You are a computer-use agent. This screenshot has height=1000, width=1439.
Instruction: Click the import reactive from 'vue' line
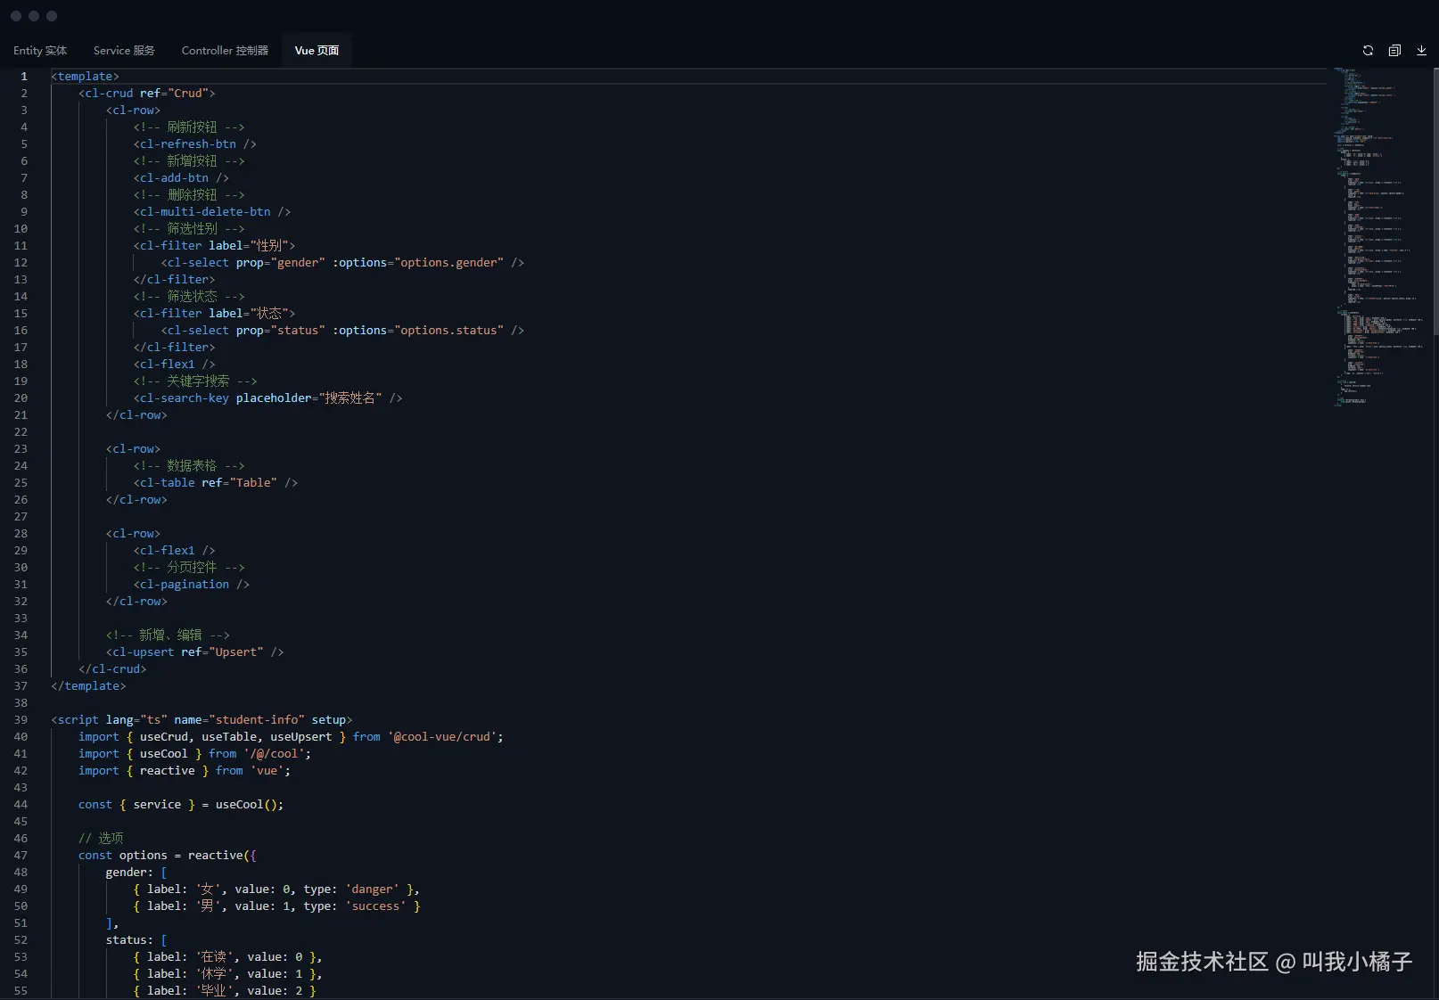(x=185, y=771)
